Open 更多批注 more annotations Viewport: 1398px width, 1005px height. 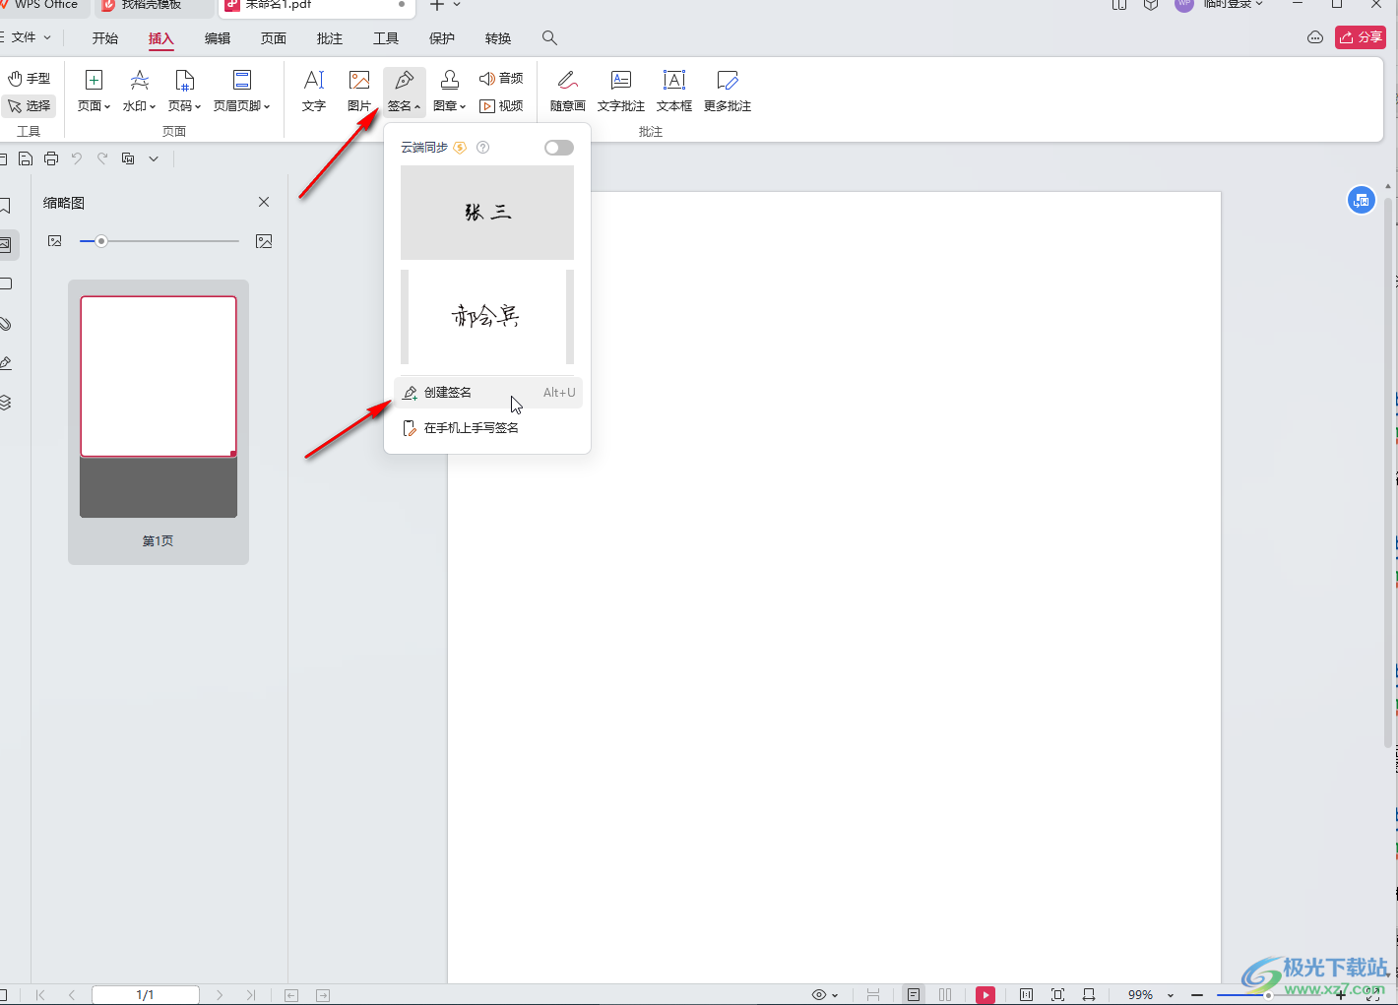pos(728,92)
